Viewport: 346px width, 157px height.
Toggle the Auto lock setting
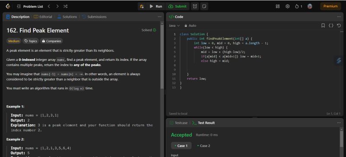[190, 25]
